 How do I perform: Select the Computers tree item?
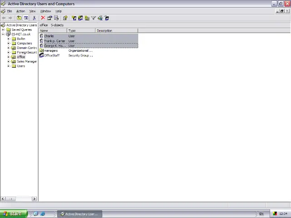click(25, 43)
